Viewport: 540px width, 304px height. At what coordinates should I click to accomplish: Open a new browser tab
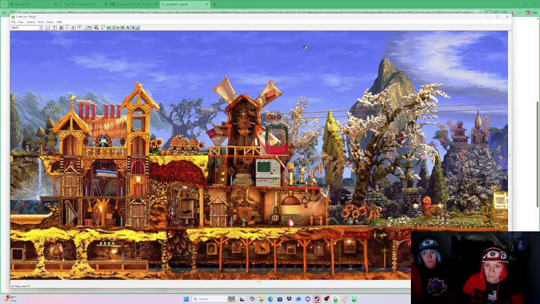coord(214,4)
